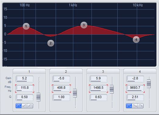Select band 1 high-pass filter icon
This screenshot has width=159, height=115.
[x=30, y=106]
